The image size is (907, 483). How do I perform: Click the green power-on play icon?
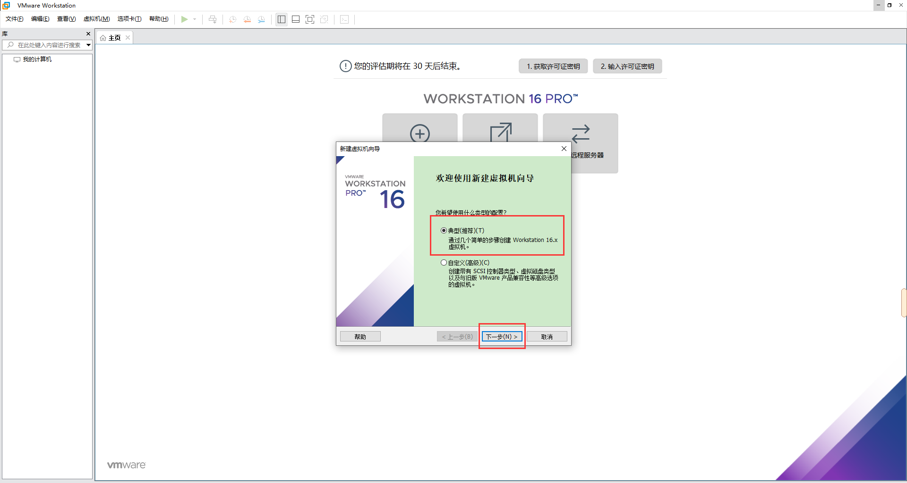pos(184,19)
